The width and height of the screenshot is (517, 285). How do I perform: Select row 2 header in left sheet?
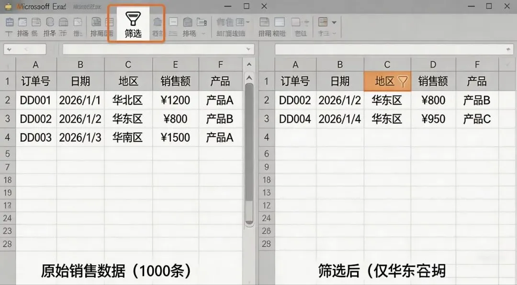8,100
